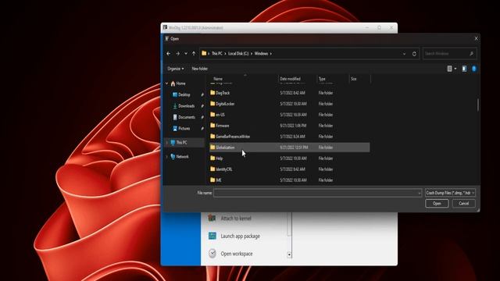Click the Windows breadcrumb segment
The image size is (500, 281).
click(x=261, y=54)
